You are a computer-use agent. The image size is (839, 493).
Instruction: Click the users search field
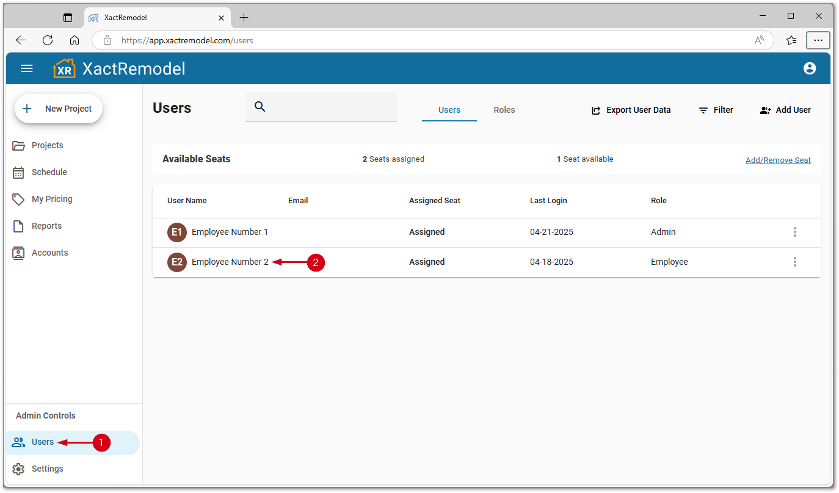point(330,107)
